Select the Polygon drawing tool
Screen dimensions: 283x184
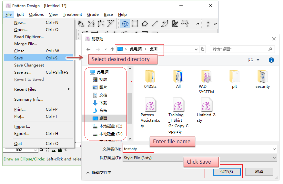coord(145,24)
